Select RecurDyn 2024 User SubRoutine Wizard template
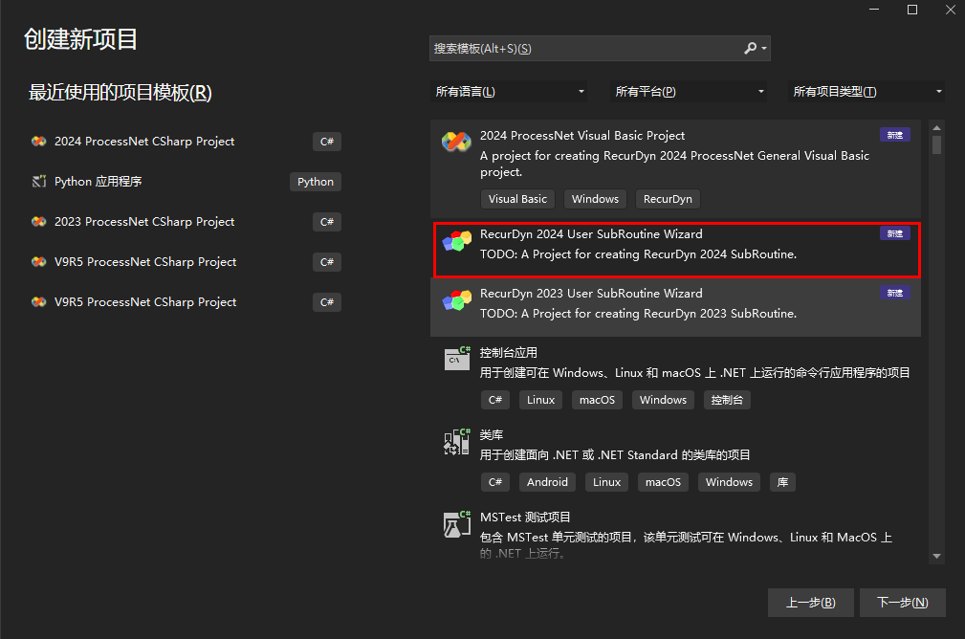 pyautogui.click(x=676, y=250)
